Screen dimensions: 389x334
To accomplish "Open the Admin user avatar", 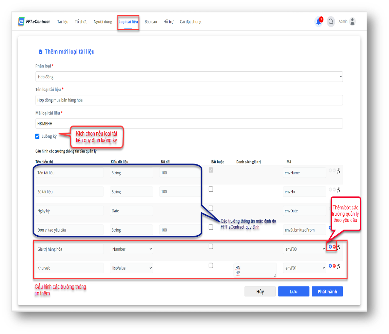I will coord(352,22).
